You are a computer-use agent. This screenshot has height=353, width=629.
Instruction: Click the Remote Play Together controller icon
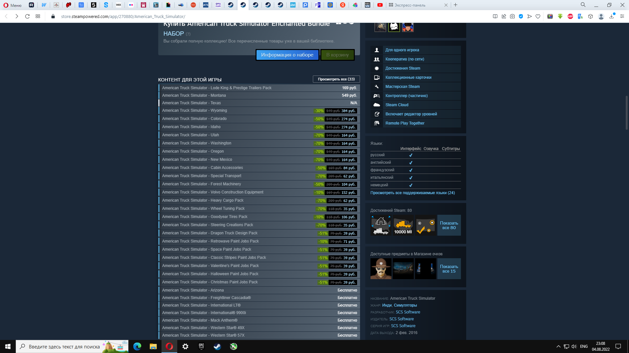coord(377,123)
